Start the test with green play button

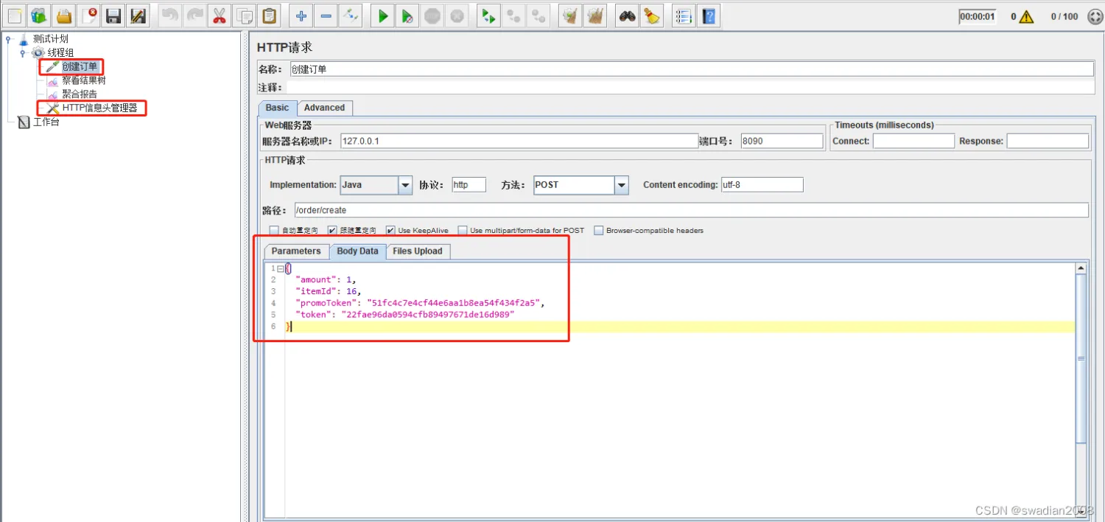coord(382,15)
